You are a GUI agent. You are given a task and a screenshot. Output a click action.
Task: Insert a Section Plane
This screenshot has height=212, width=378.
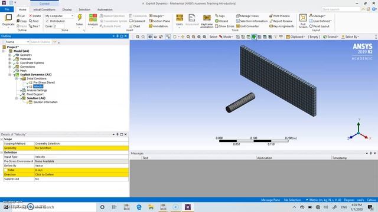tap(159, 21)
